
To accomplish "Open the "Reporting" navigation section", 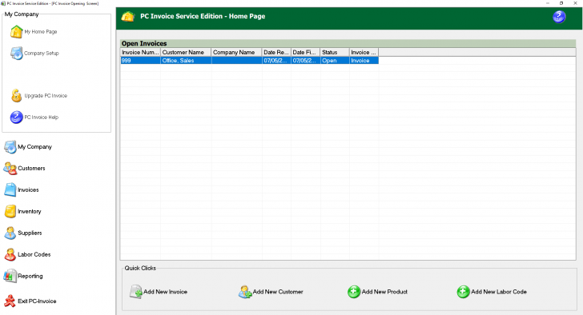I will pos(30,276).
